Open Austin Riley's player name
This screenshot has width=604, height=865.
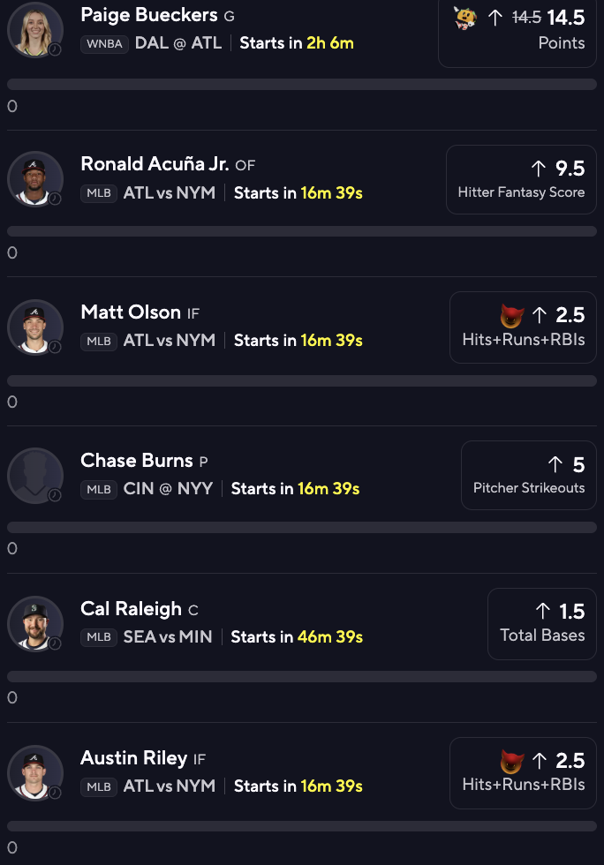(x=133, y=757)
